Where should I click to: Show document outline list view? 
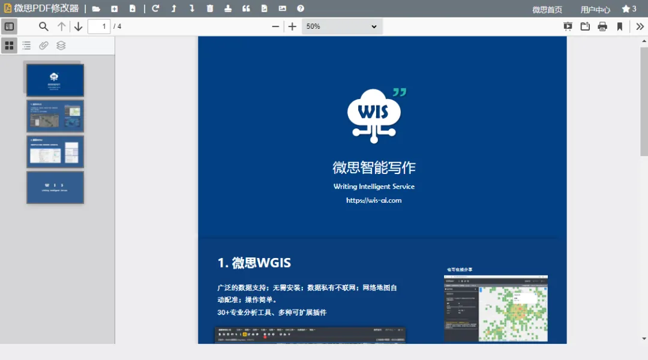(26, 46)
